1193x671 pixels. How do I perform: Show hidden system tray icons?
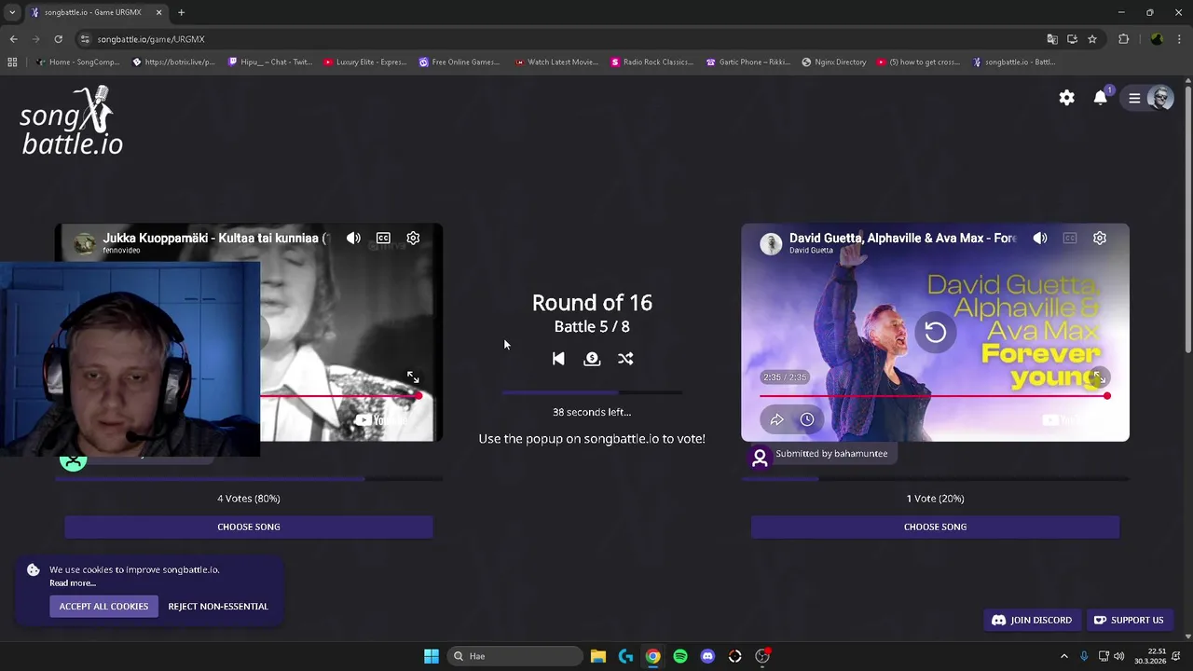click(x=1063, y=656)
